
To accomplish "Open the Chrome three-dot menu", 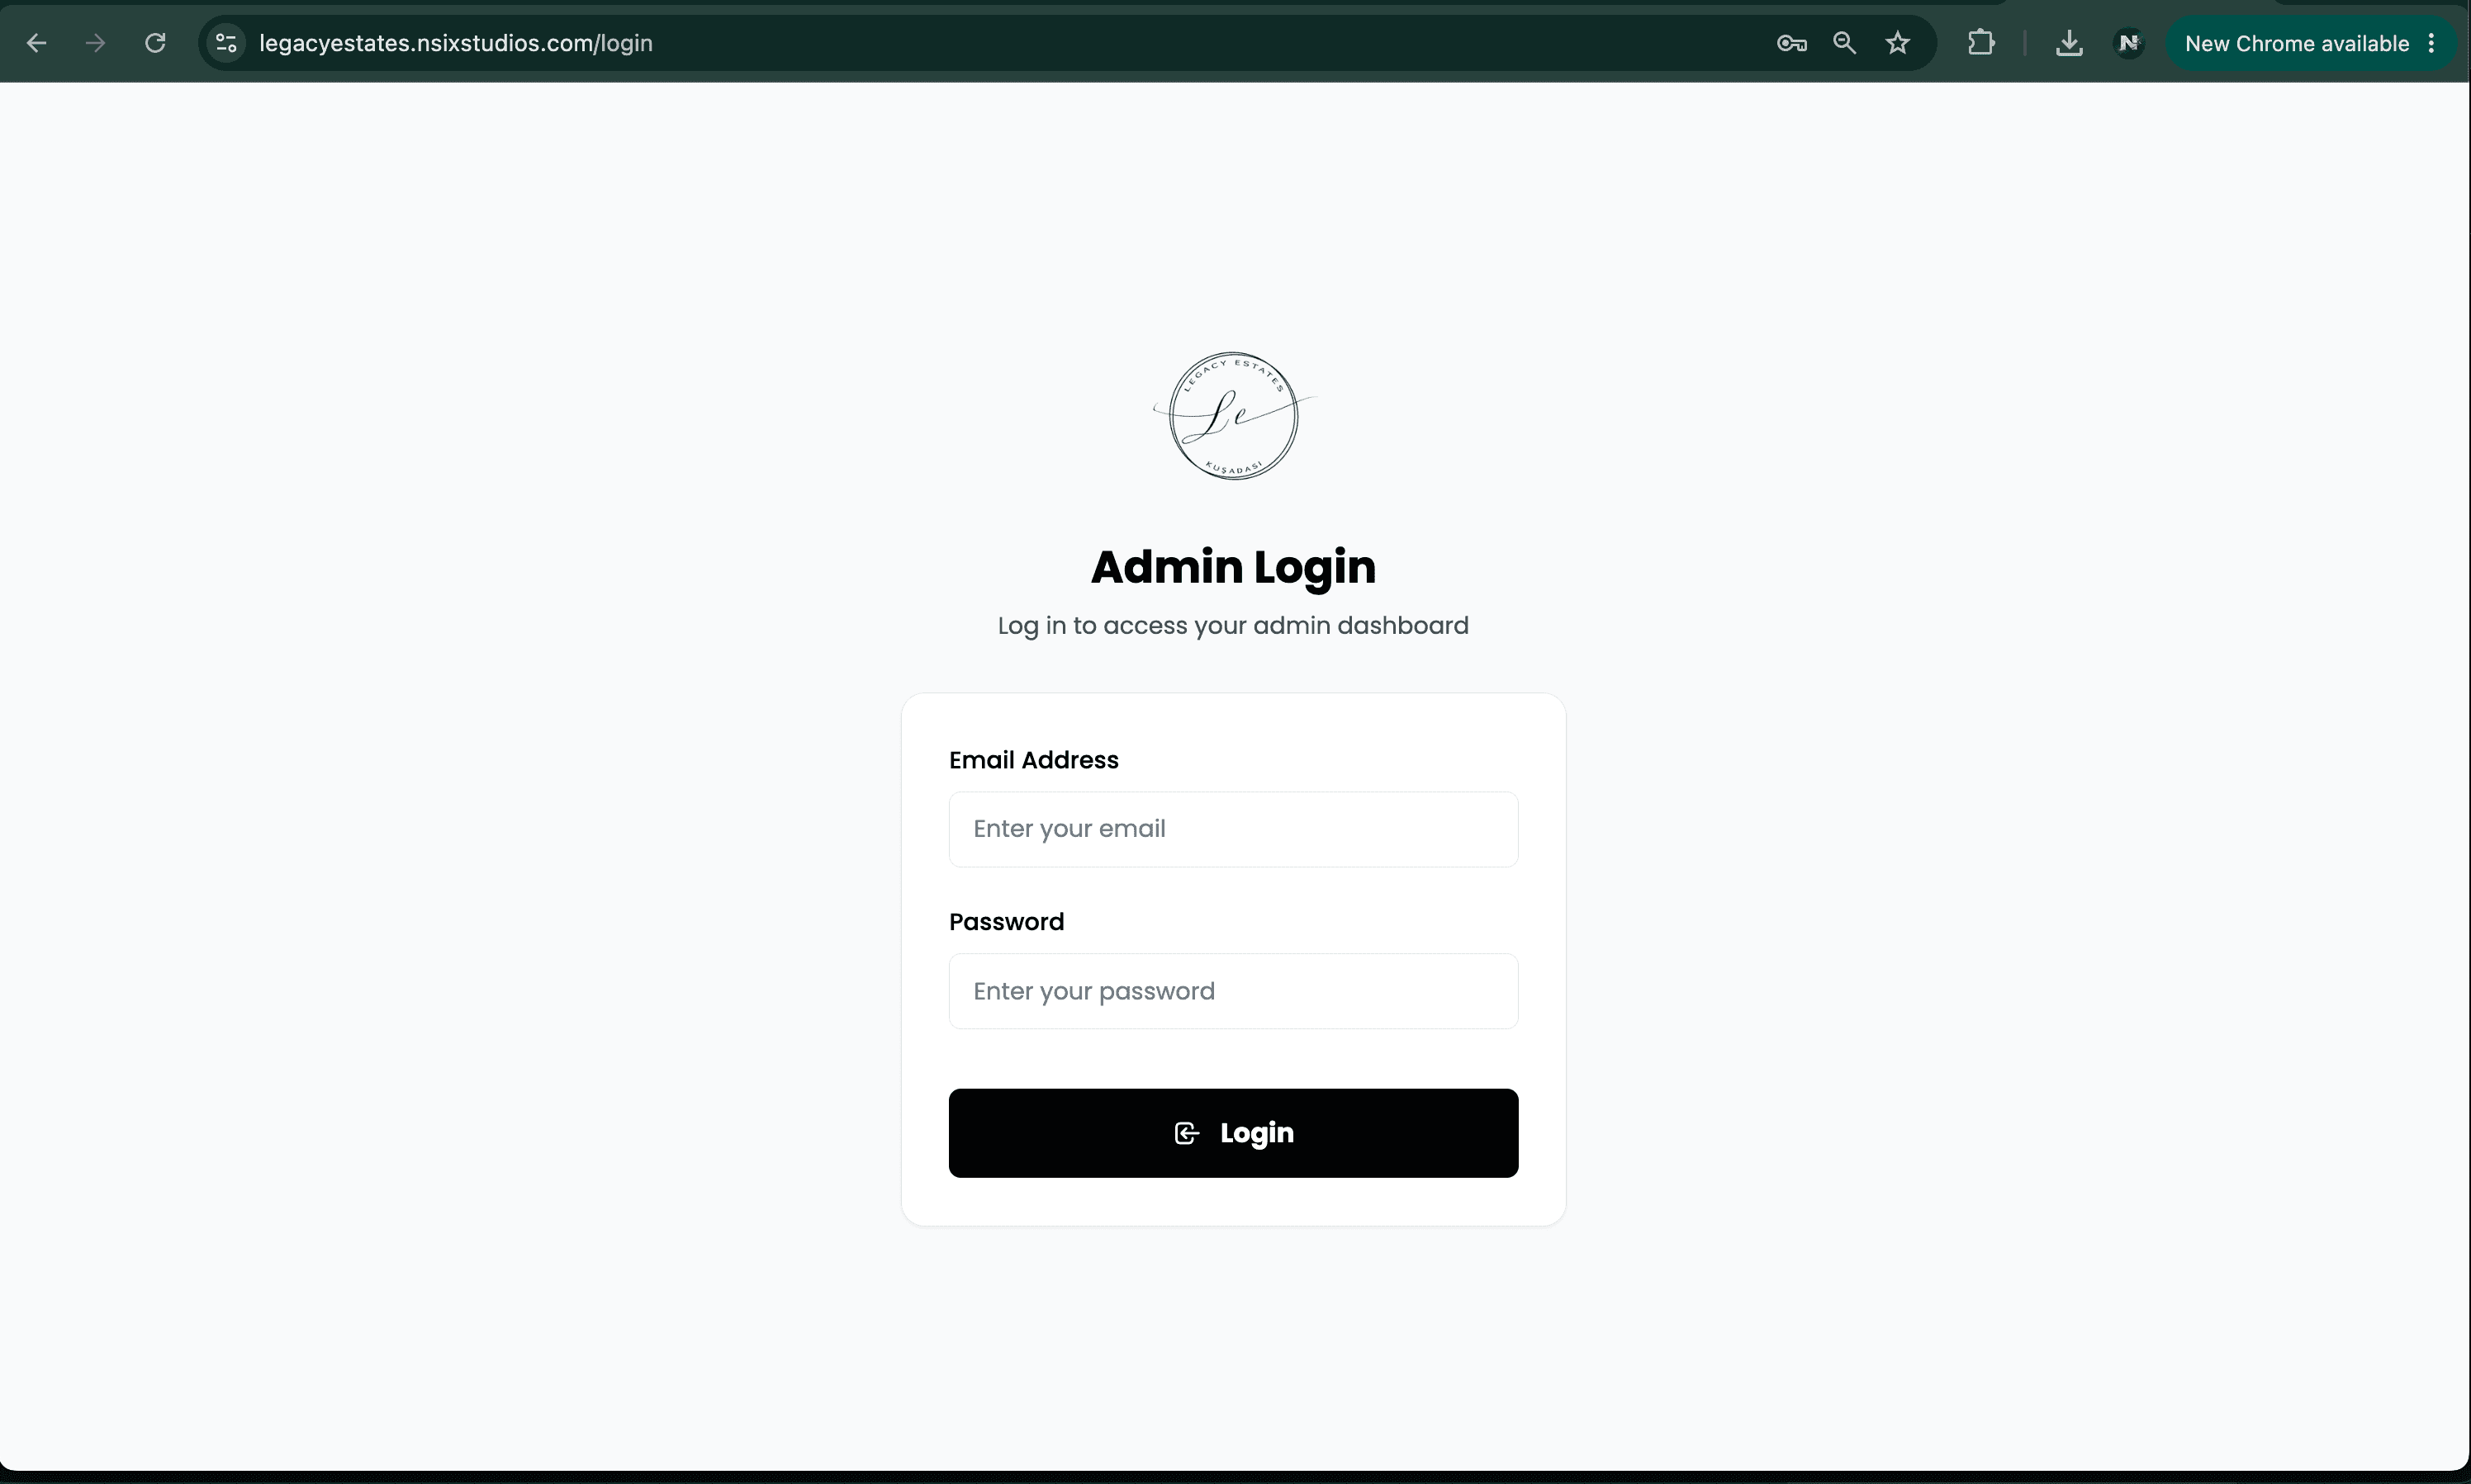I will click(2431, 43).
